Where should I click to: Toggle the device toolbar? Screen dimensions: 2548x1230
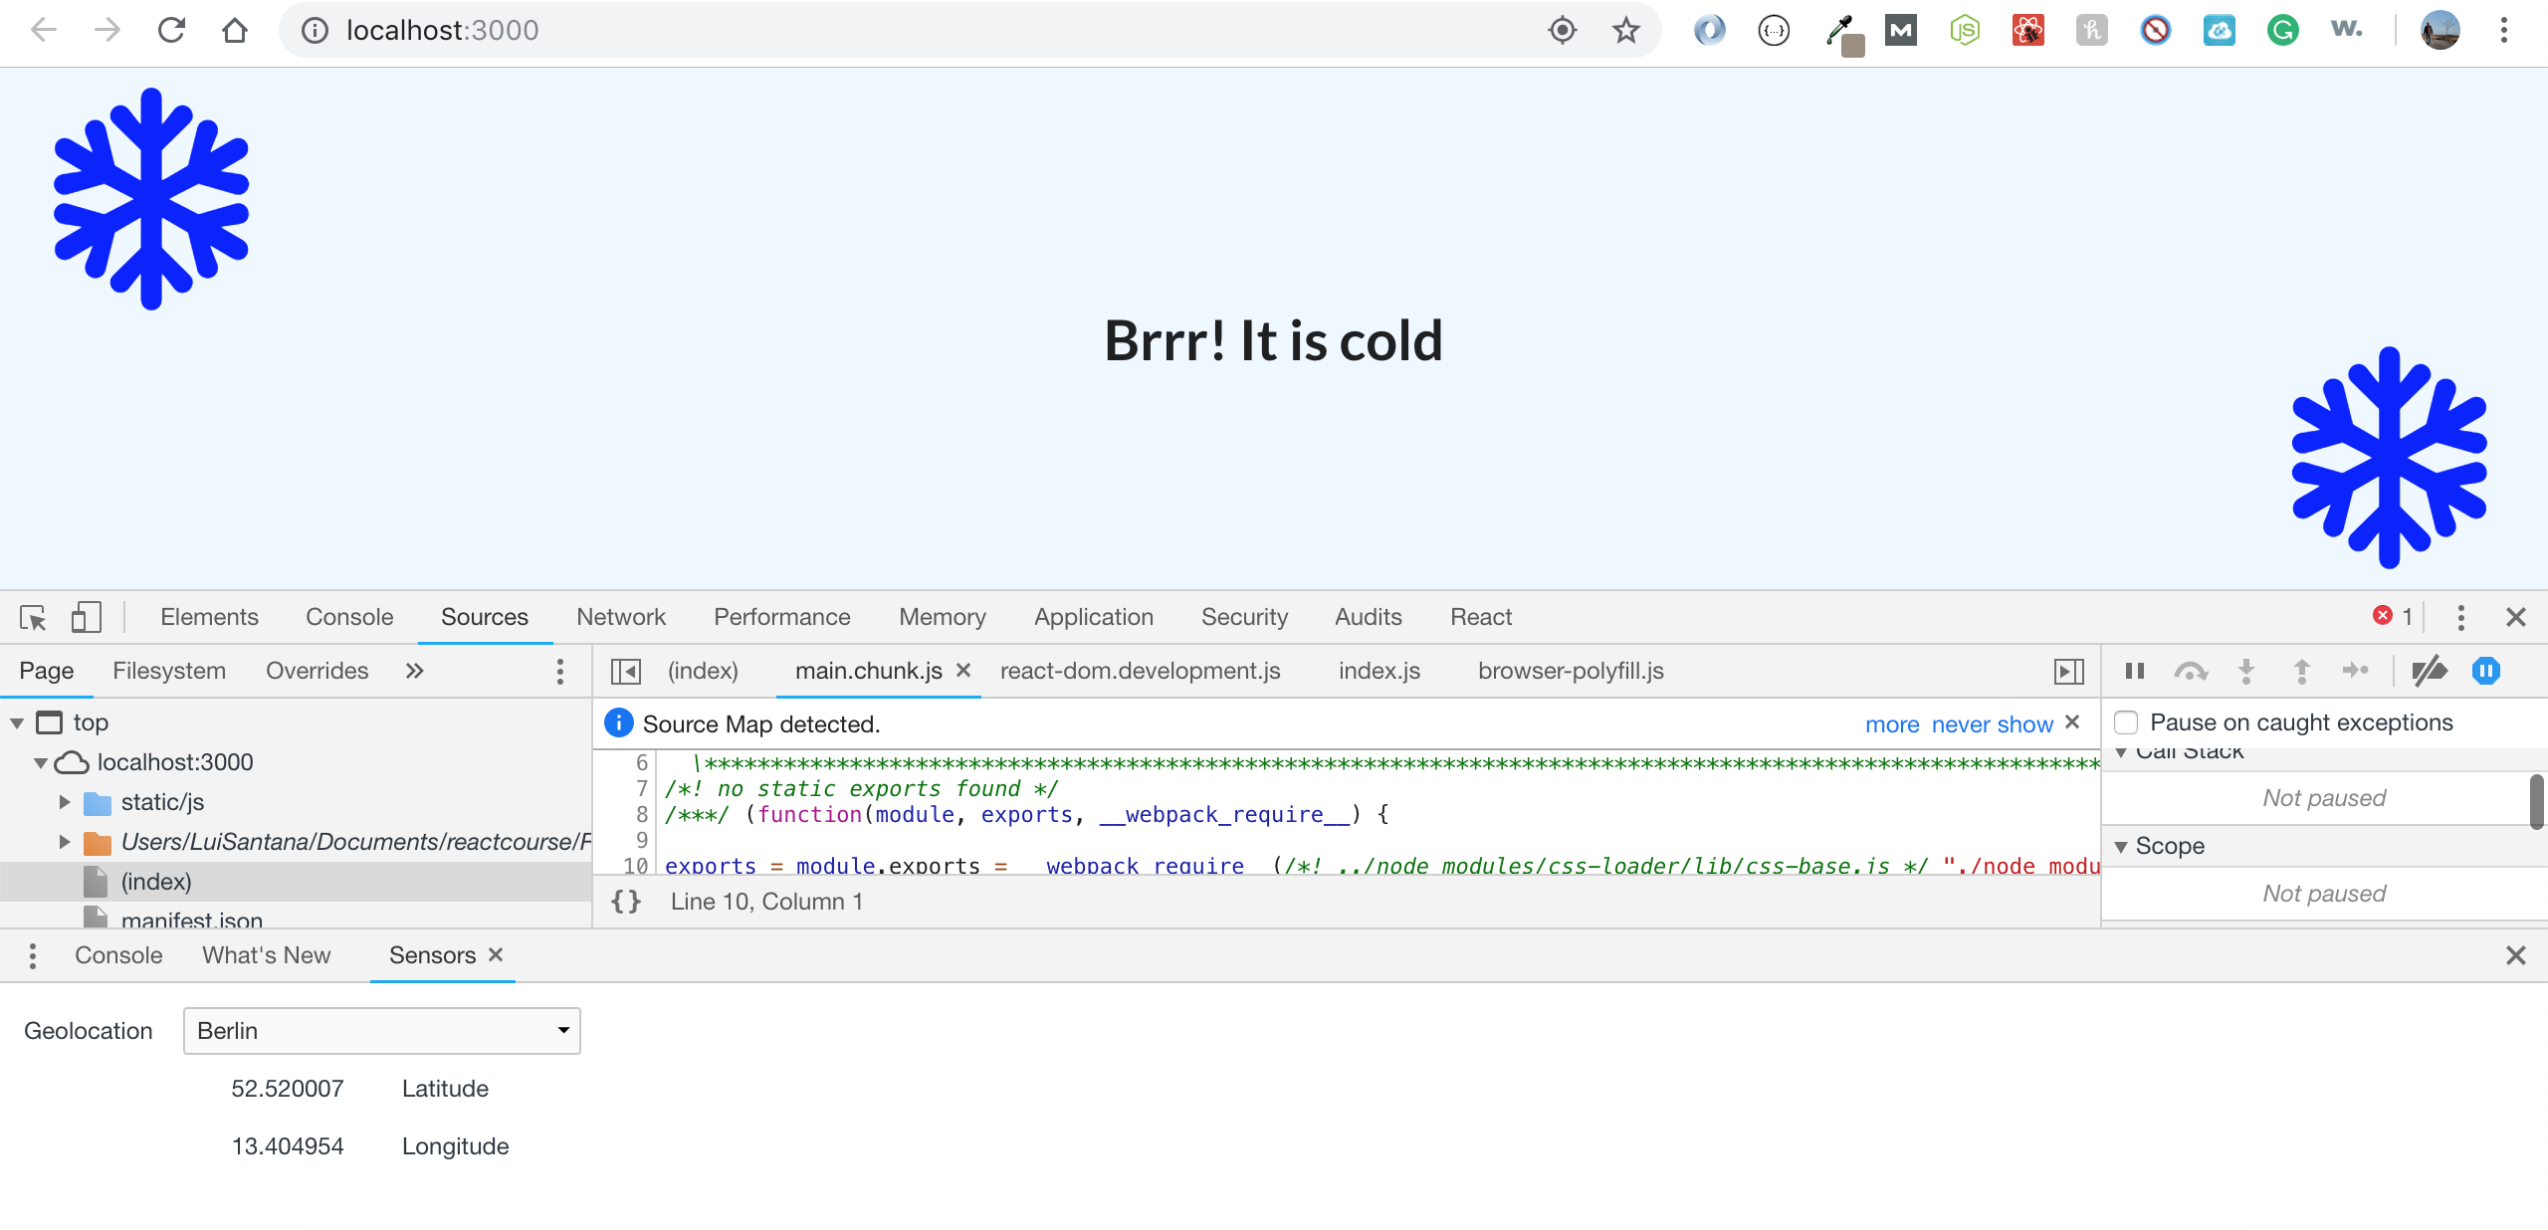(87, 618)
